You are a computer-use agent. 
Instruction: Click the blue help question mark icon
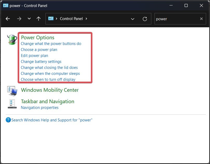[8, 120]
